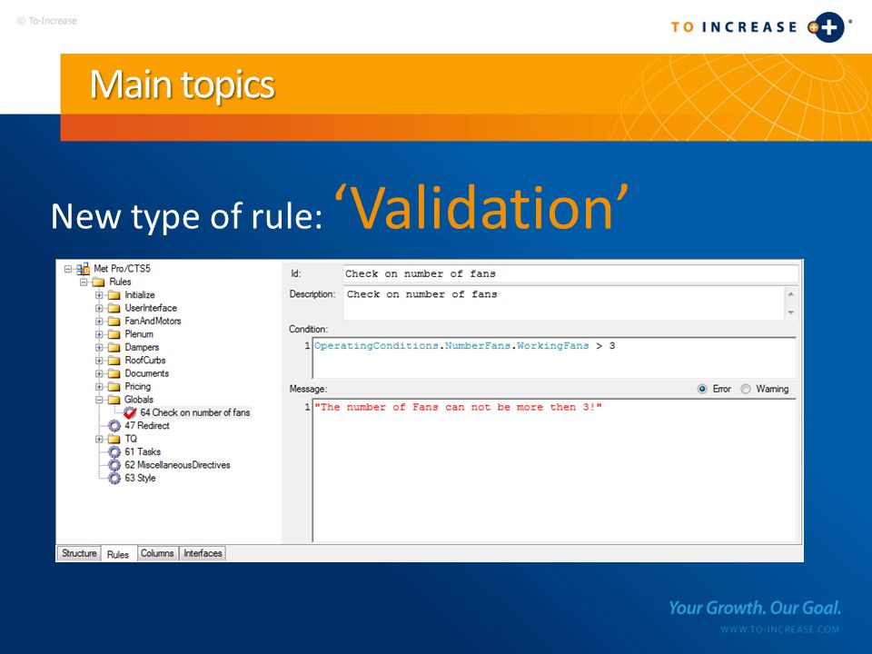Image resolution: width=872 pixels, height=654 pixels.
Task: Select the 'Met Pro/CTS5' tree label
Action: pyautogui.click(x=122, y=269)
